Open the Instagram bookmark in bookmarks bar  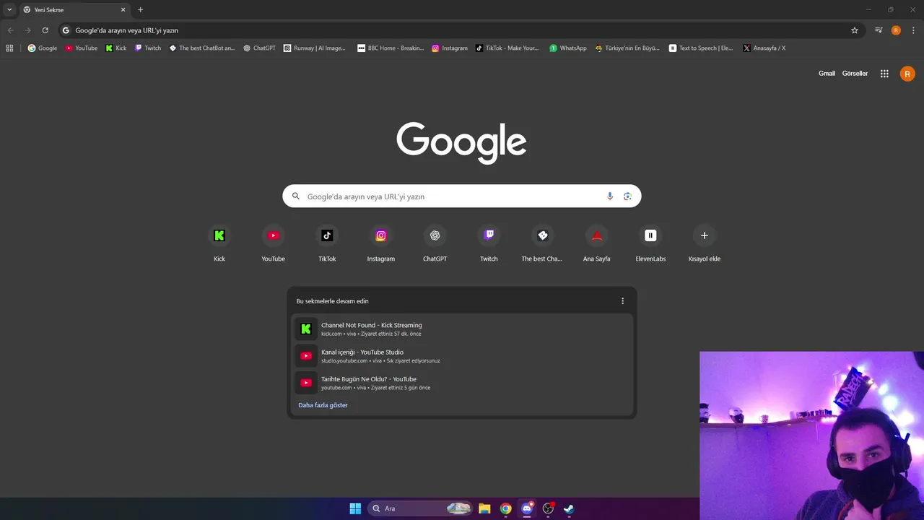[450, 48]
